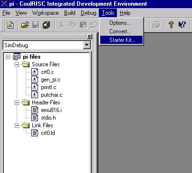Click the context help pointer icon
Screen dimensions: 192x173
click(x=182, y=25)
